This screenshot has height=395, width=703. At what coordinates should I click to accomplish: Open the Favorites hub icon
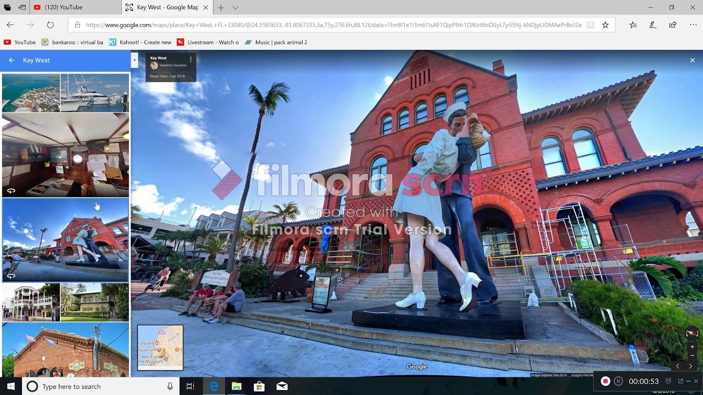pyautogui.click(x=633, y=25)
